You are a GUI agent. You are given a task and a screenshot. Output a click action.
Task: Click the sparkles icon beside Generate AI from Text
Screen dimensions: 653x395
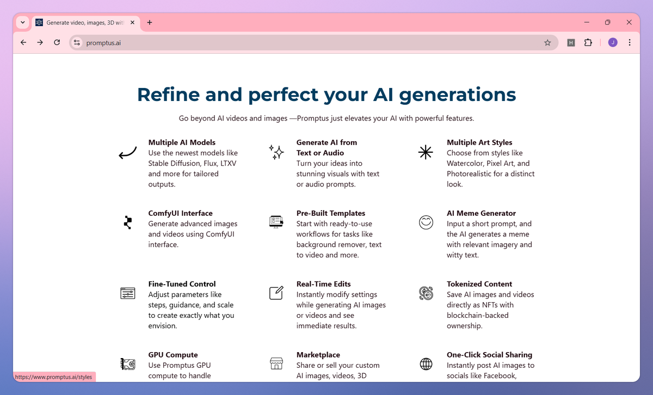276,153
